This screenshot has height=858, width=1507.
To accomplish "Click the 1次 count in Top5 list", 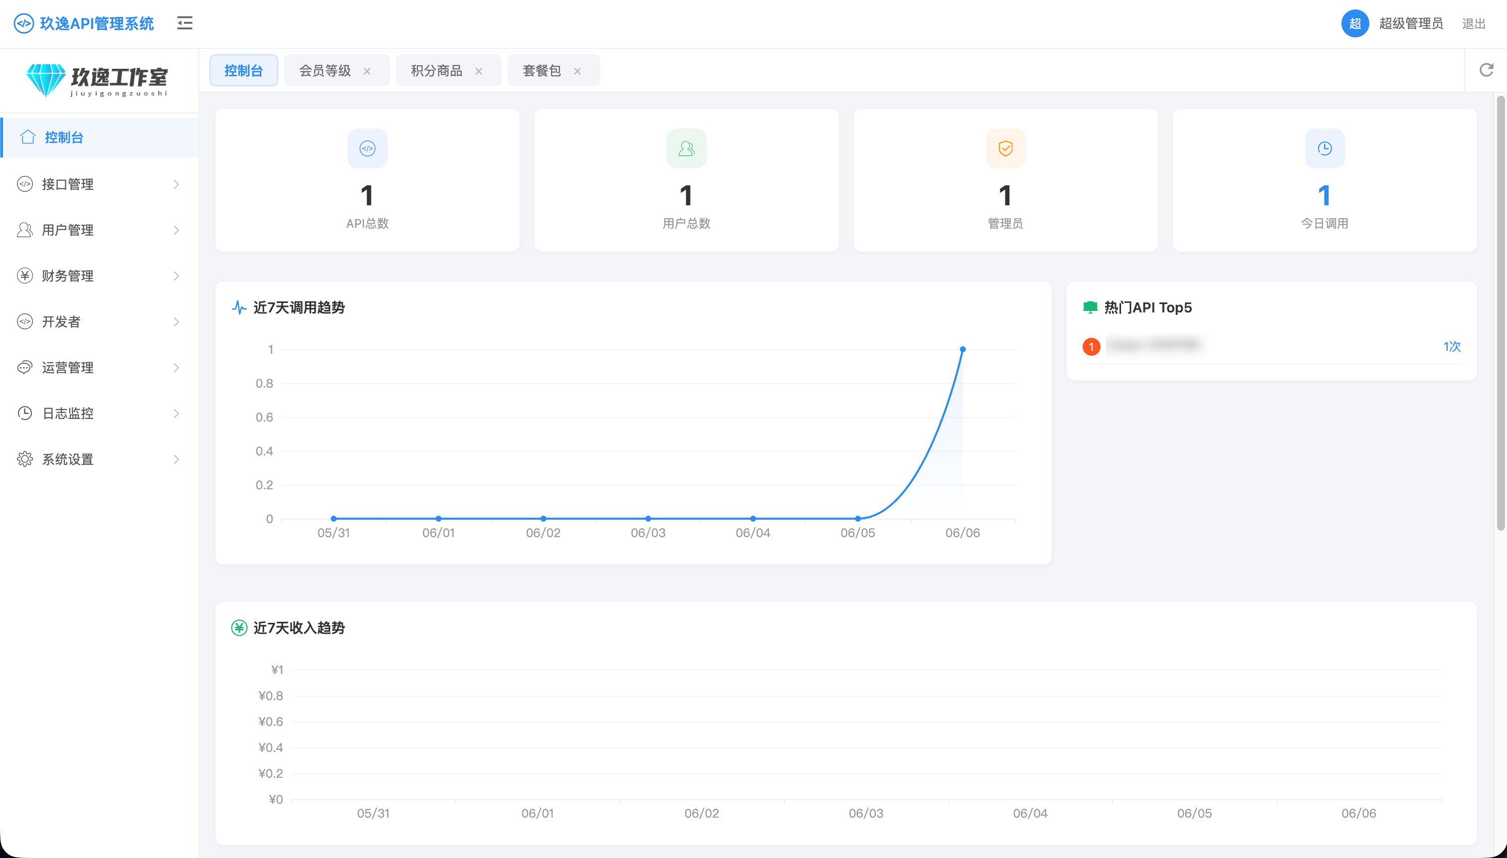I will (1452, 346).
